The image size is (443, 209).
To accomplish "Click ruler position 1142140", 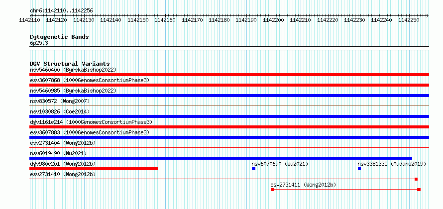I will pyautogui.click(x=111, y=20).
